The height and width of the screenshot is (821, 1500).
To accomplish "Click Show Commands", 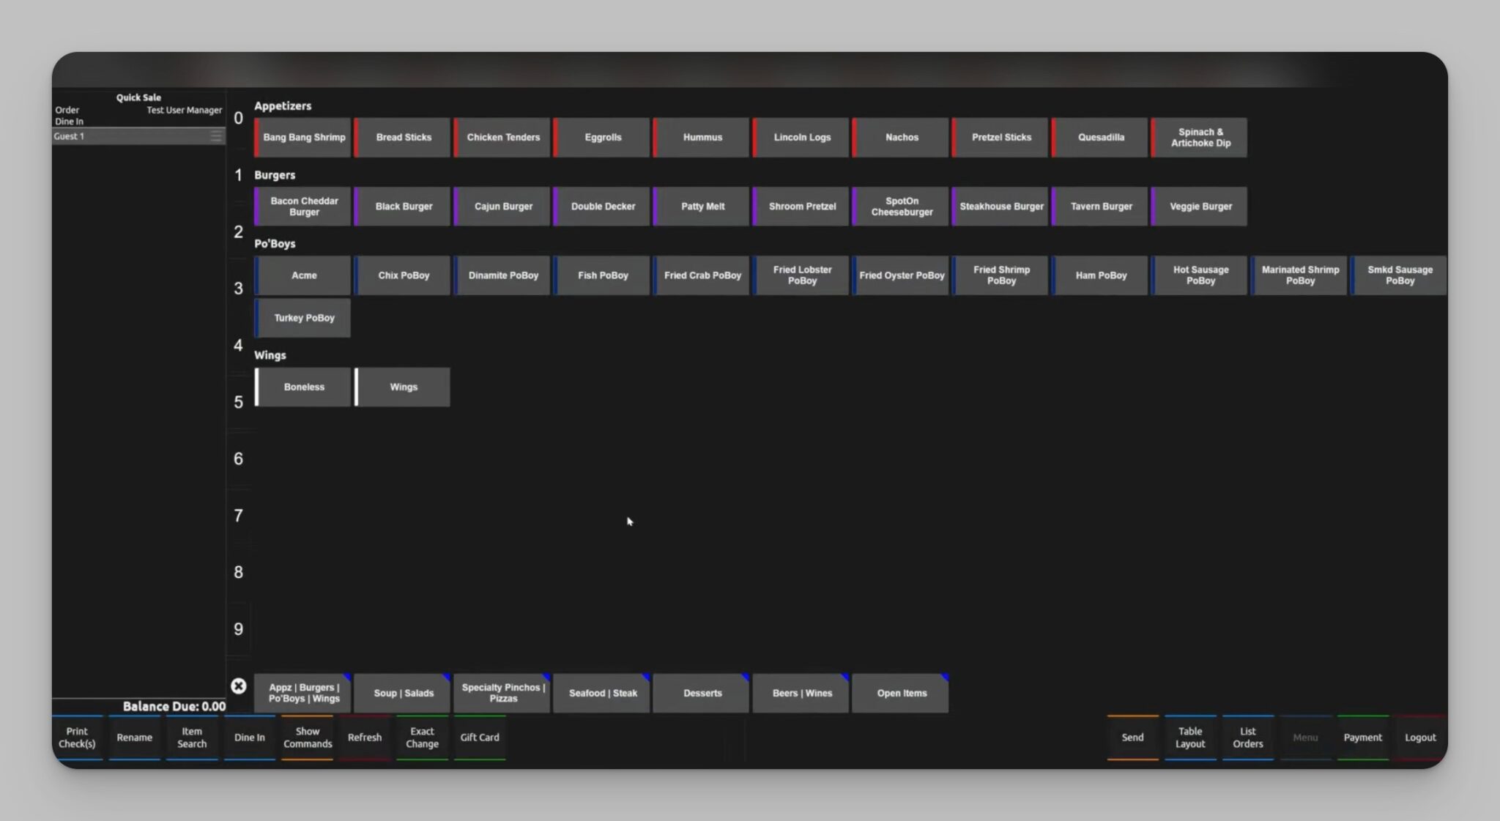I will coord(307,738).
